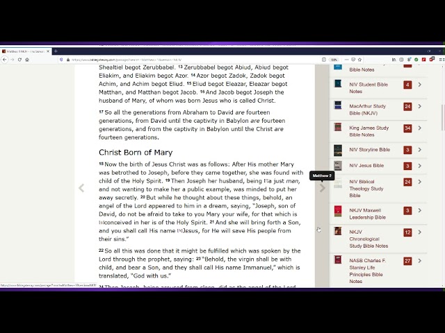
Task: Close the Matthew 1 NKJV tab
Action: point(48,51)
